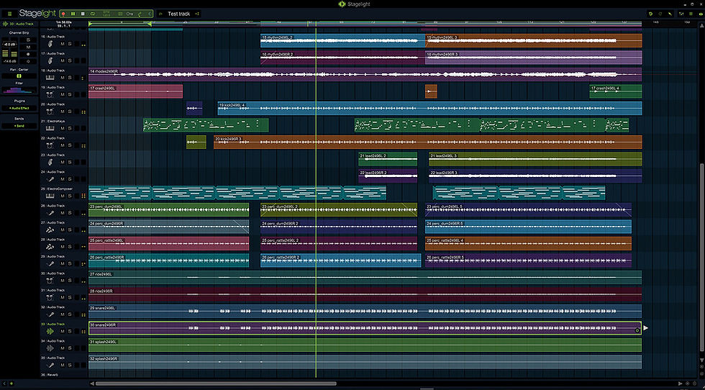Click the undo arrow icon
The image size is (705, 390).
[650, 14]
